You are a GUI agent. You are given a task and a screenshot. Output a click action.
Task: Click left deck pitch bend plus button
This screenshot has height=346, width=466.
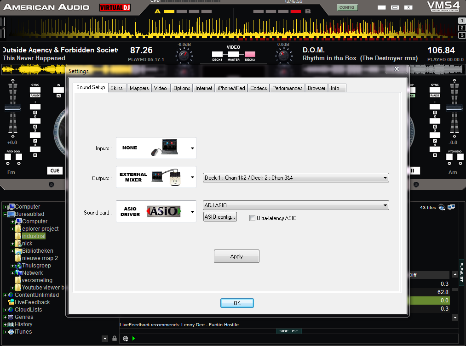19,157
